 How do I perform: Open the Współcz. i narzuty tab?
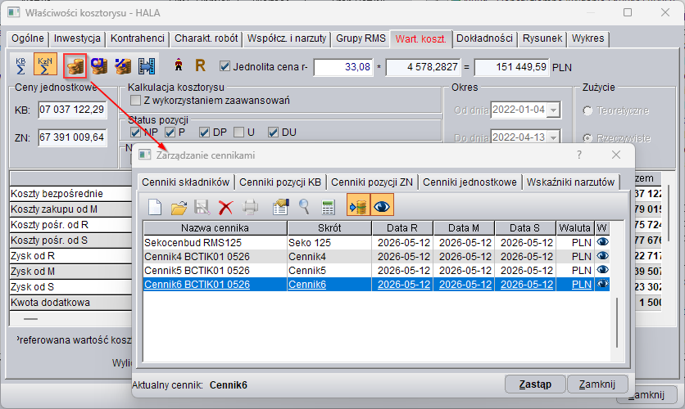(x=287, y=38)
